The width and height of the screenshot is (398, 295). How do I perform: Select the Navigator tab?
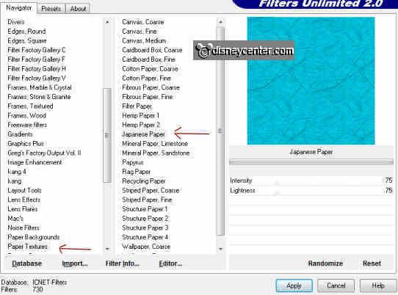pyautogui.click(x=19, y=8)
